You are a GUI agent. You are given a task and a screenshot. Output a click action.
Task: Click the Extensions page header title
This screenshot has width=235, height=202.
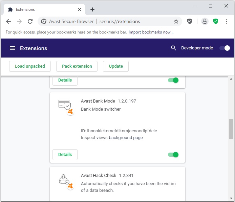click(34, 48)
